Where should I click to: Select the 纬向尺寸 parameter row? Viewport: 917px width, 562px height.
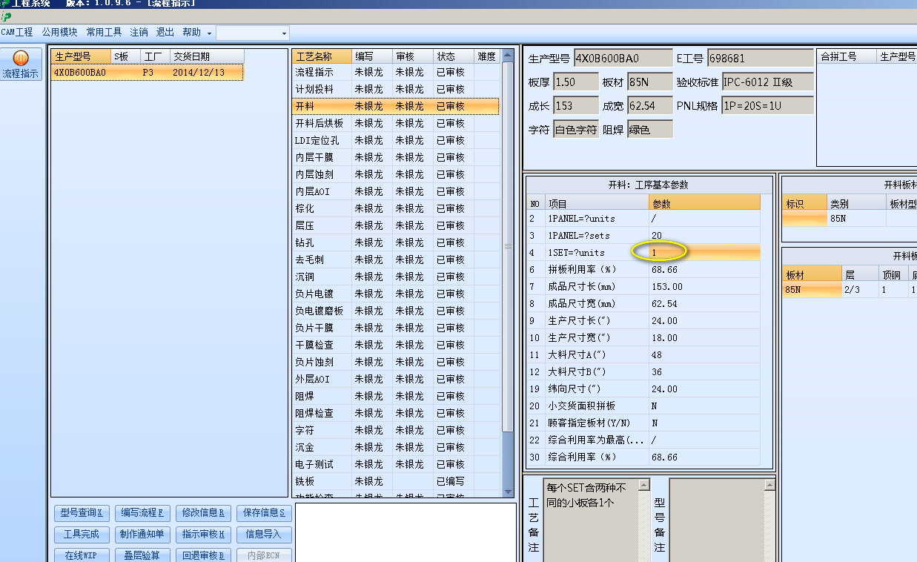click(x=643, y=389)
